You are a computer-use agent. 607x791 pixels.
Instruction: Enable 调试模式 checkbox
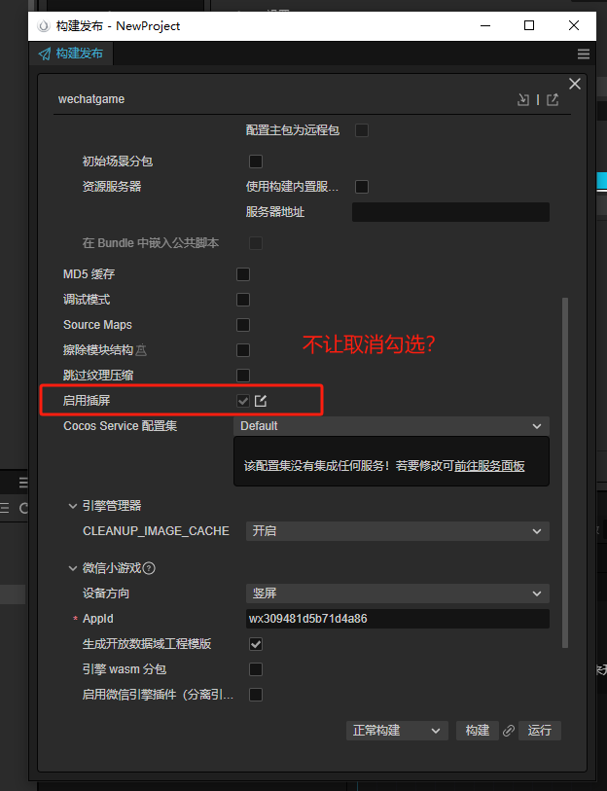(x=243, y=300)
